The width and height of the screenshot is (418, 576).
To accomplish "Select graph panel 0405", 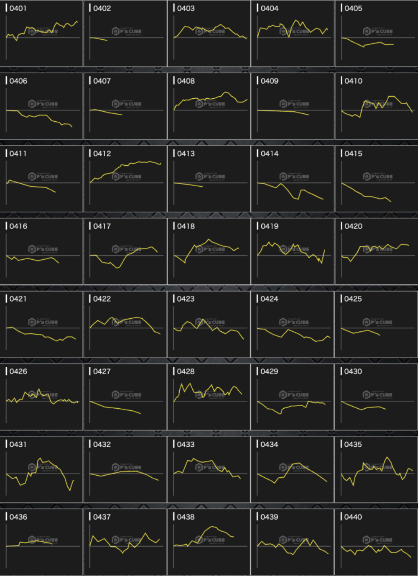I will click(376, 33).
